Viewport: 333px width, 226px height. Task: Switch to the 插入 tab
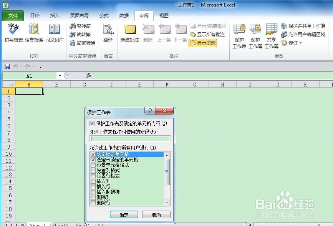(x=55, y=15)
